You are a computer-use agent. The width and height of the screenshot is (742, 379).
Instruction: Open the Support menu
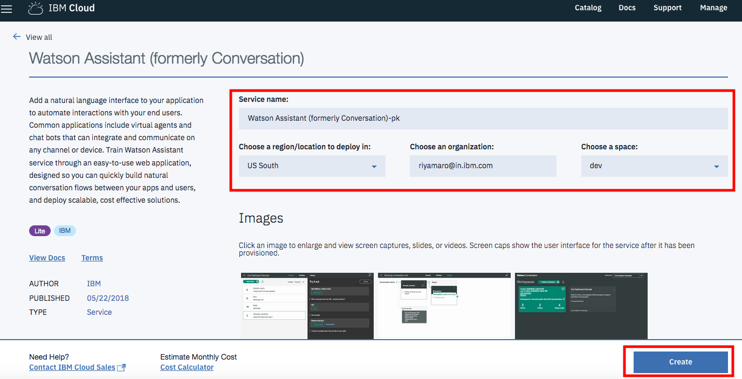point(668,8)
